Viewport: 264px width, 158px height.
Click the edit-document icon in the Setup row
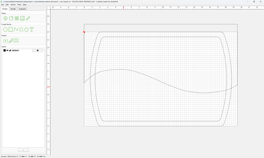pyautogui.click(x=11, y=18)
